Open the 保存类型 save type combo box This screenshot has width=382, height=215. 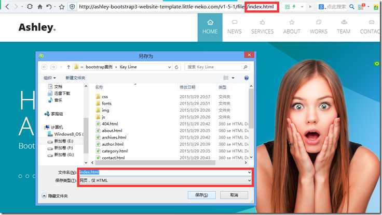tap(165, 180)
